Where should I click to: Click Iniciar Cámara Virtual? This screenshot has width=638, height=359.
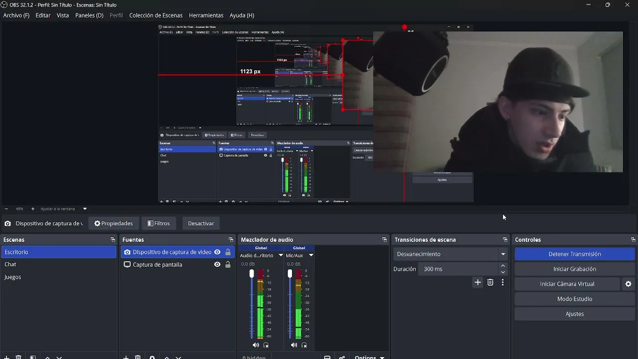click(x=567, y=284)
